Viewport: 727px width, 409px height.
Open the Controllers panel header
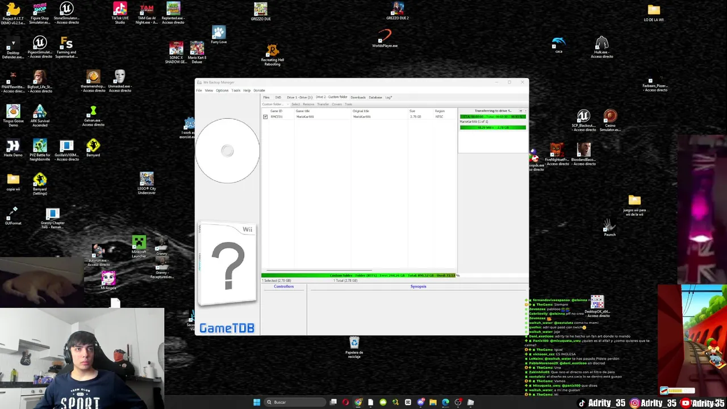283,286
